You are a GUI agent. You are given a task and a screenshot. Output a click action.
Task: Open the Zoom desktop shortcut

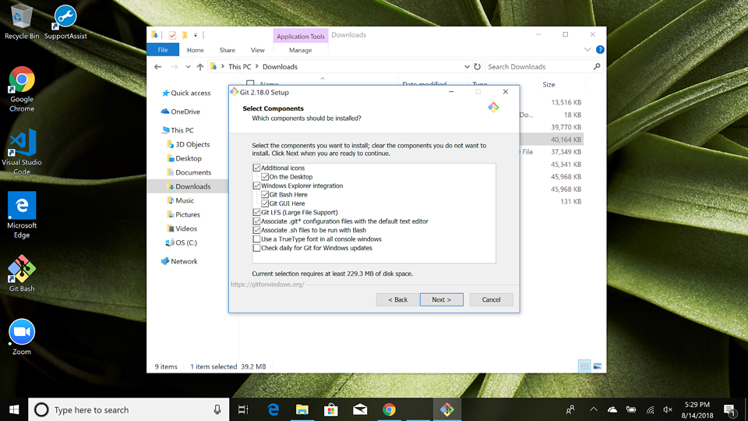[x=22, y=337]
